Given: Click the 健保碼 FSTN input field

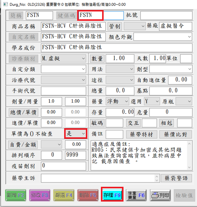Looking at the screenshot, I should [91, 15].
